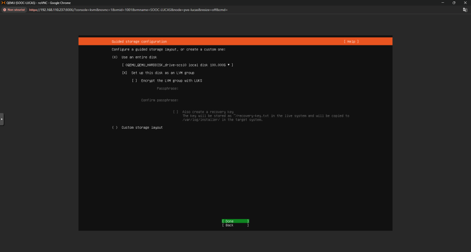Toggle the 'Also create a recovery key' checkbox
471x252 pixels.
point(176,112)
